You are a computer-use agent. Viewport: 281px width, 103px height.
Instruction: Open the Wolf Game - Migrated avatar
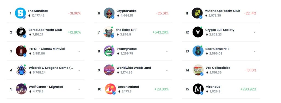21,89
